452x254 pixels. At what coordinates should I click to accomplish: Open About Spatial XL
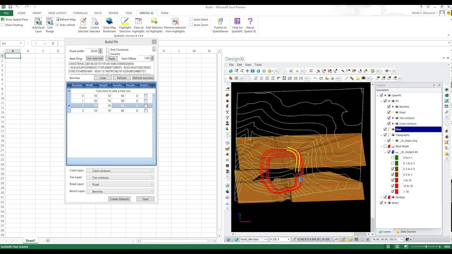pos(250,25)
